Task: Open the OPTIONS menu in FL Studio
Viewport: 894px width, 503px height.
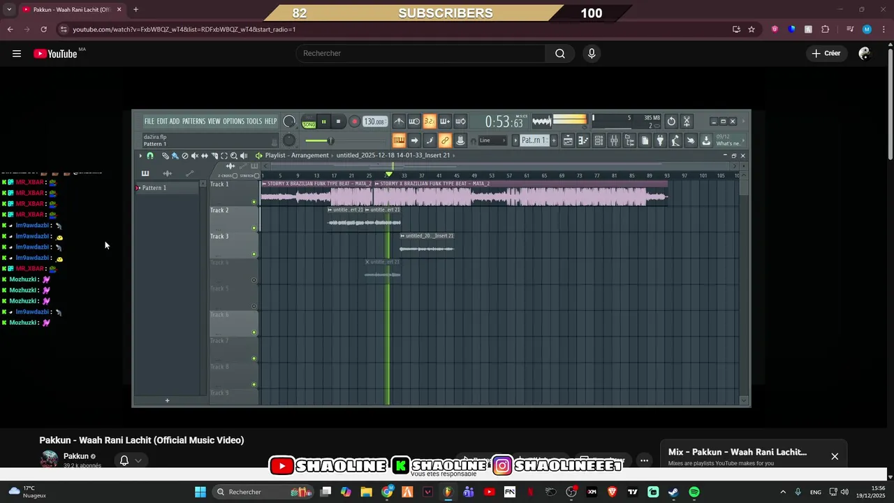Action: click(233, 122)
